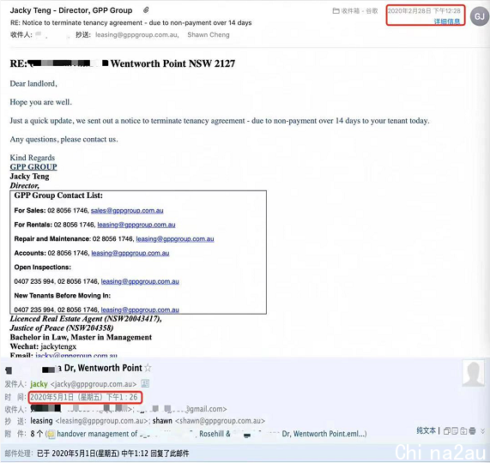
Task: Click the inbox folder icon in header
Action: tap(336, 11)
